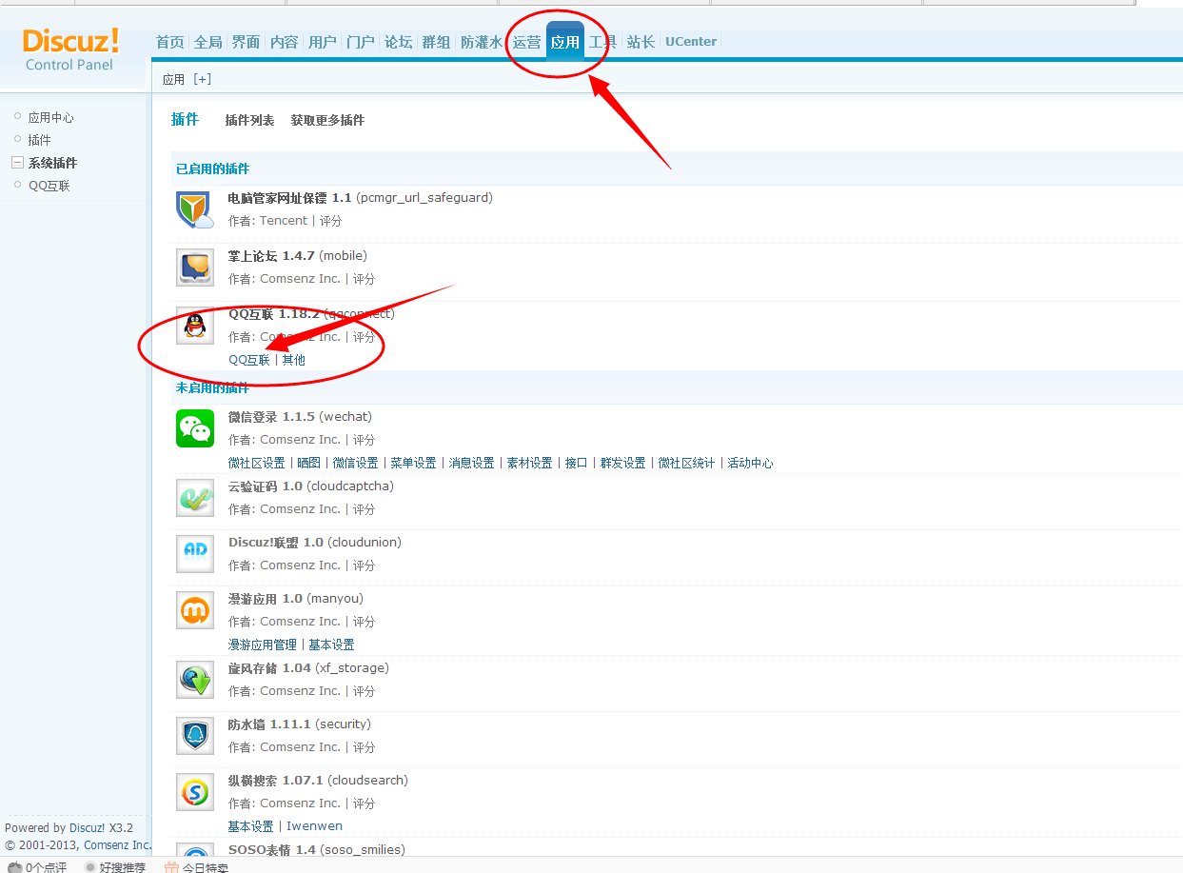Click 评分 for 掌上论坛
Screen dimensions: 1183x873
364,279
